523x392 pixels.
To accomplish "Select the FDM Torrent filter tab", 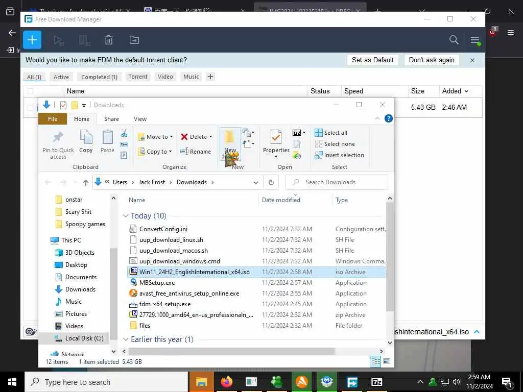I will (138, 77).
